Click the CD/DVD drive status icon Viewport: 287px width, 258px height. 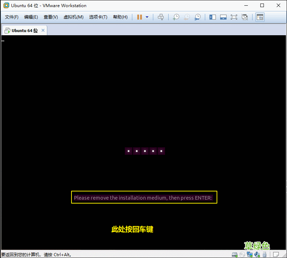click(242, 254)
